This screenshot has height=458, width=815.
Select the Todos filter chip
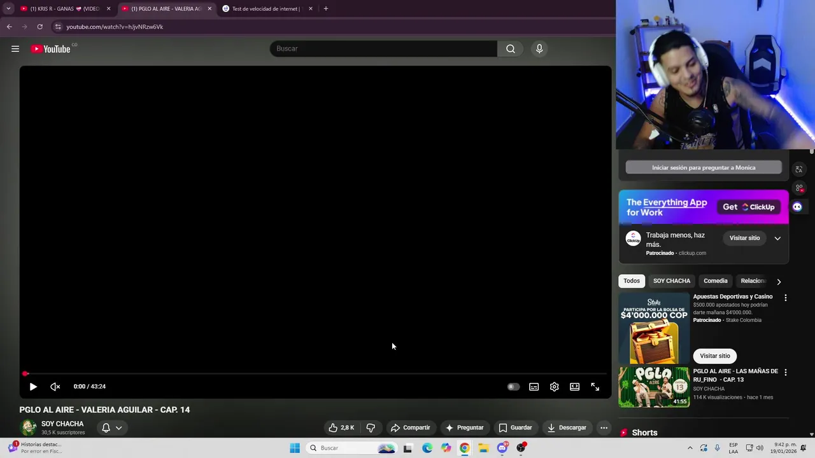(x=632, y=281)
